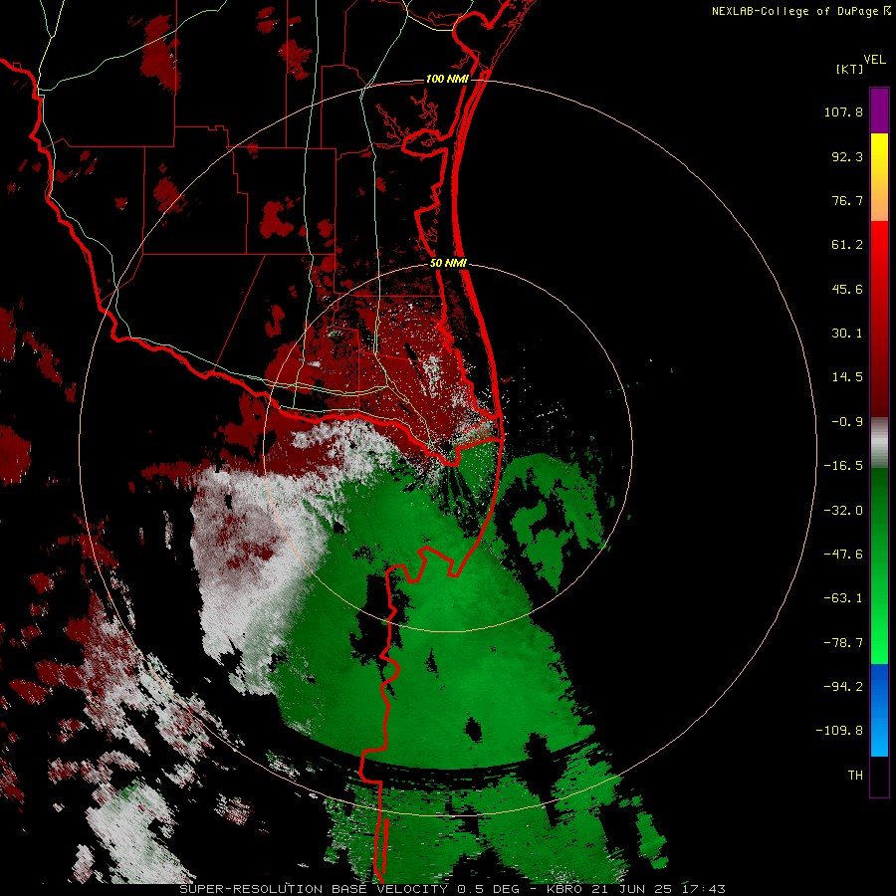Click the 61.2 scale value
This screenshot has width=896, height=896.
tap(847, 245)
